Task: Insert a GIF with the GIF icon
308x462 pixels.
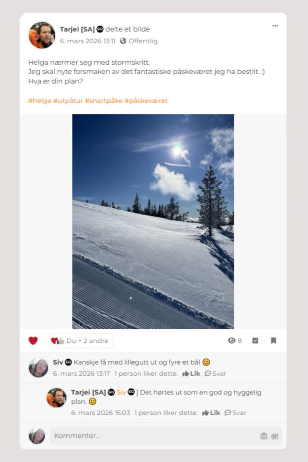Action: (x=275, y=436)
